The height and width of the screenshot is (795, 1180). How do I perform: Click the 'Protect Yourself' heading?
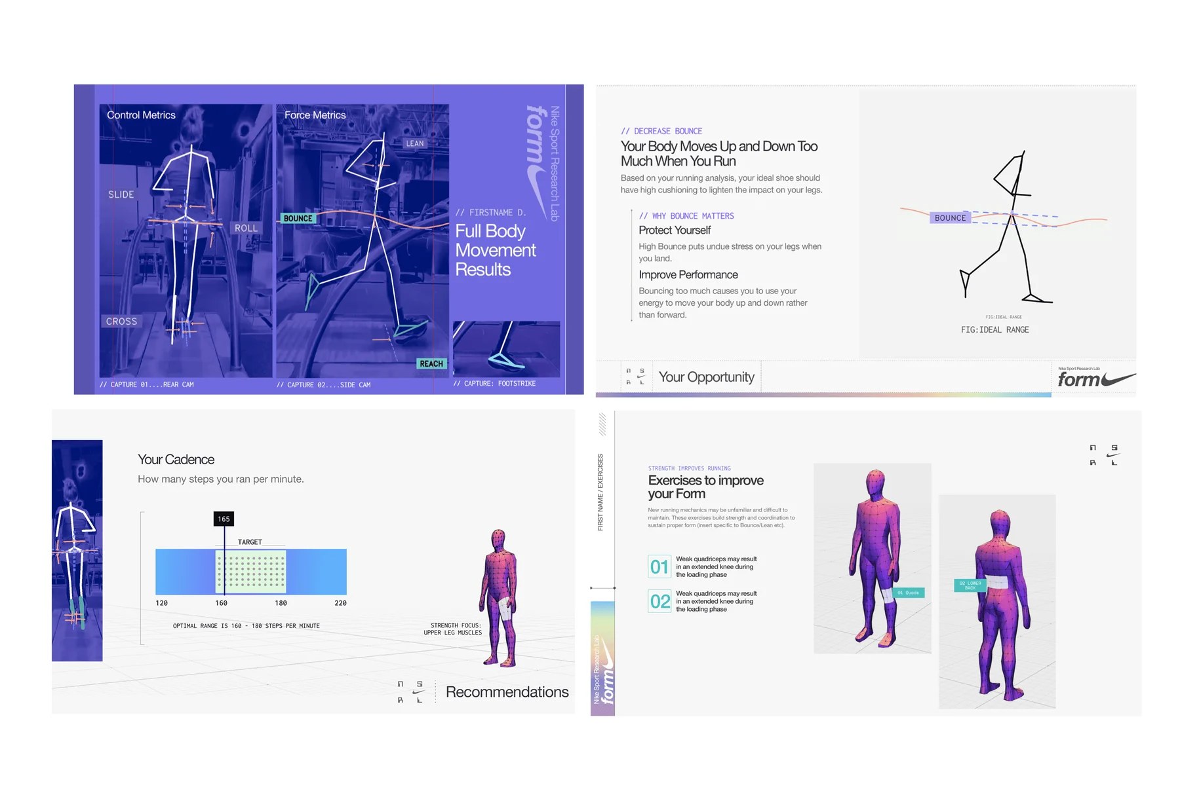click(x=675, y=231)
